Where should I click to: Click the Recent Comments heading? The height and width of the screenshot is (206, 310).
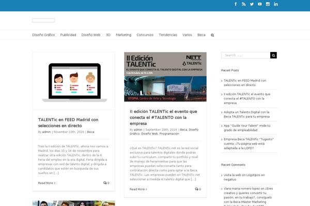pos(233,165)
